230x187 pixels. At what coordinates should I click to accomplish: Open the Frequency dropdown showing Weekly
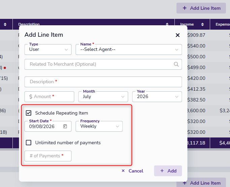click(x=99, y=126)
